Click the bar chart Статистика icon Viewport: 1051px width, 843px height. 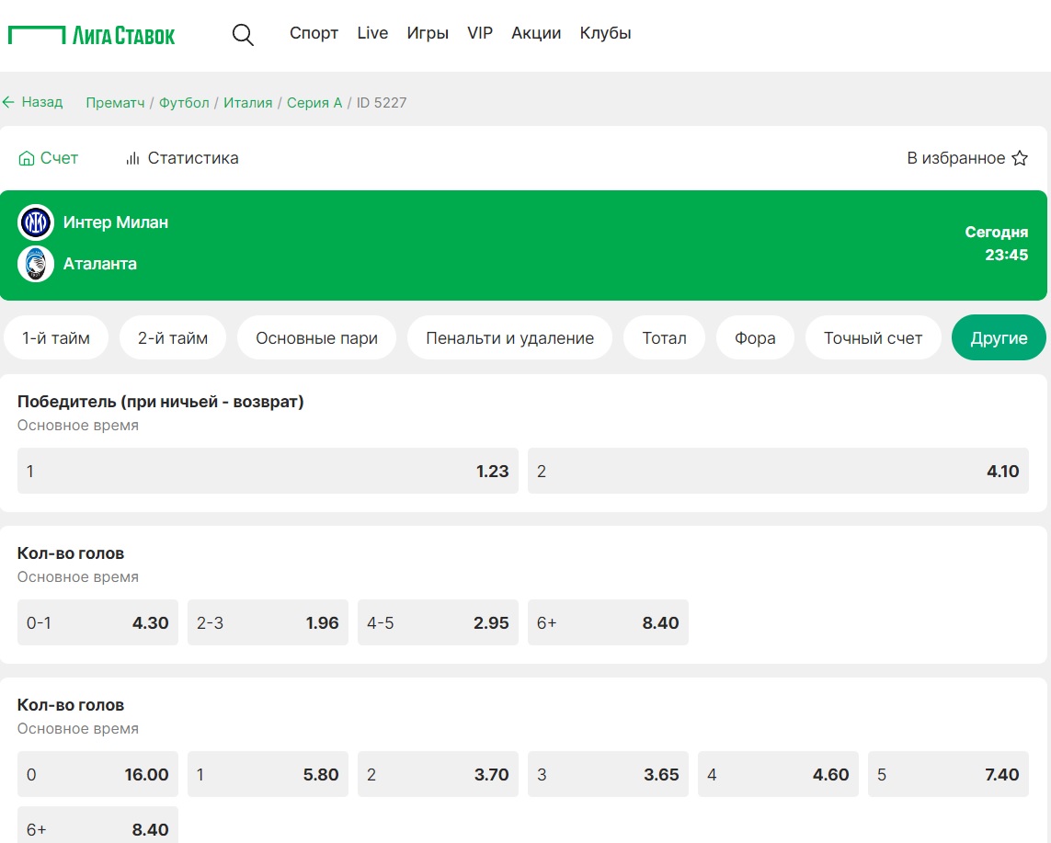132,158
